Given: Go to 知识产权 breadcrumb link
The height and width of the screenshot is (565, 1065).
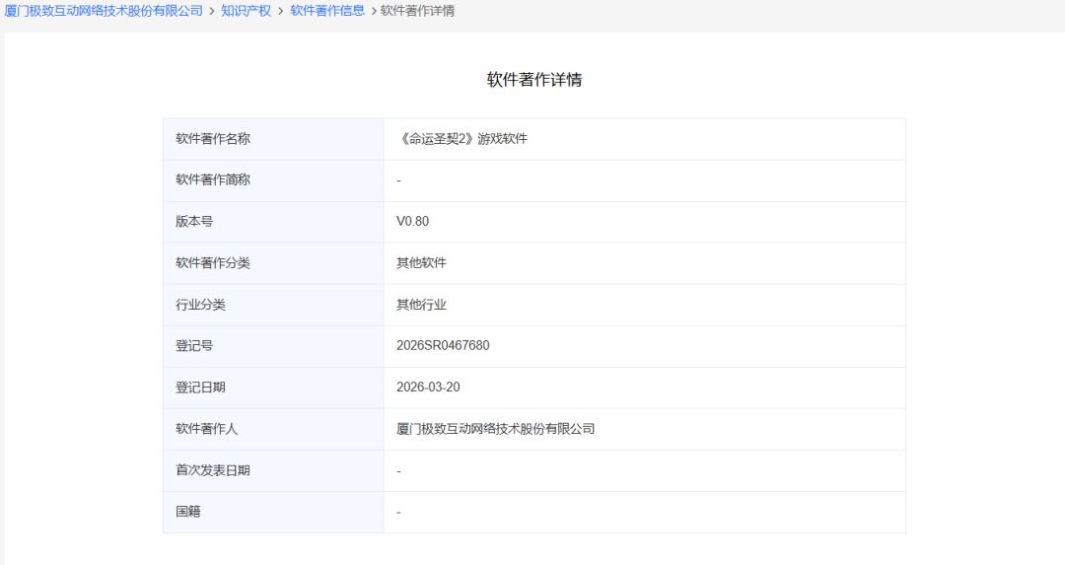Looking at the screenshot, I should point(246,11).
